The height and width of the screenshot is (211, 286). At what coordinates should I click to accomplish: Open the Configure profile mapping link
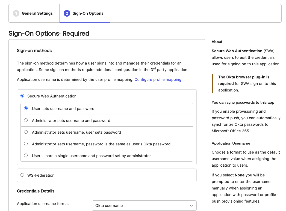tap(158, 79)
